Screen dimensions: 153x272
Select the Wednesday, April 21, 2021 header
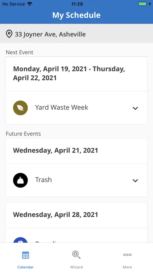click(x=55, y=150)
